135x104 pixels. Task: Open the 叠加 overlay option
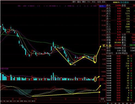click(79, 2)
